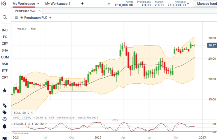Image resolution: width=217 pixels, height=140 pixels.
Task: Open the search magnifier icon
Action: coord(5,17)
